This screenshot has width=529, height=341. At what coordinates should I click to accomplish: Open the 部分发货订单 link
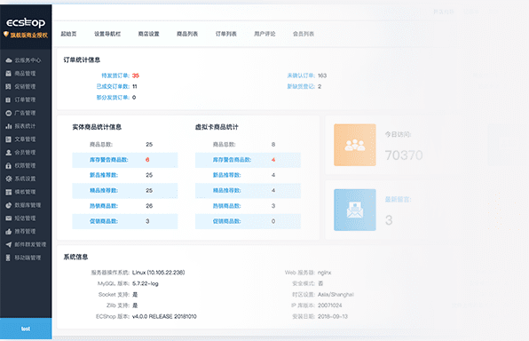(113, 98)
